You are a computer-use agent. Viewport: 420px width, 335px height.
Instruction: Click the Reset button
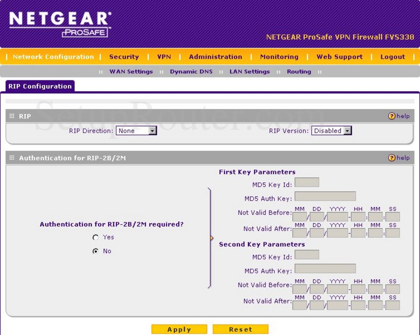[241, 329]
